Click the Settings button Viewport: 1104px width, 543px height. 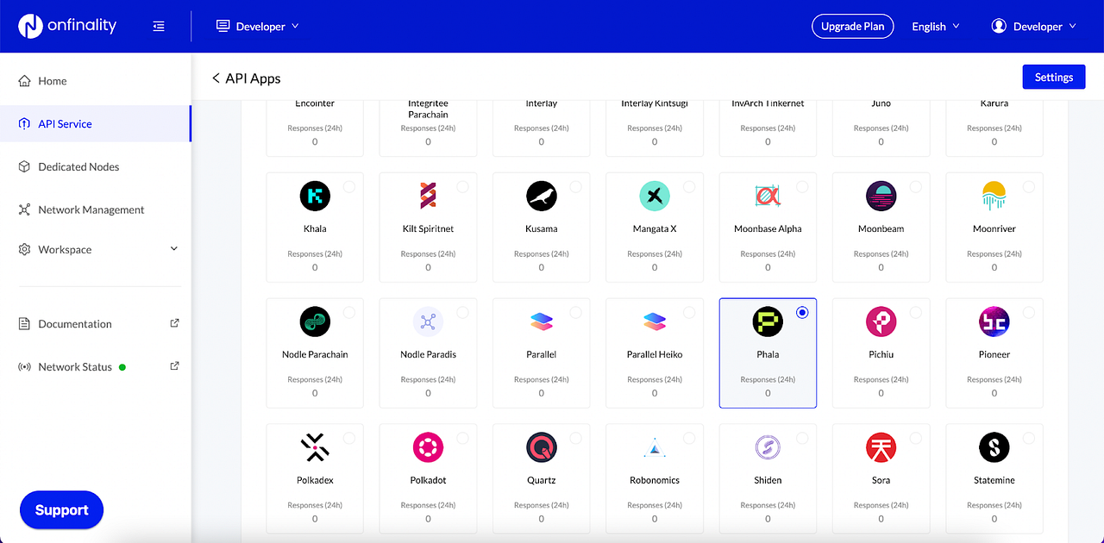(1053, 77)
